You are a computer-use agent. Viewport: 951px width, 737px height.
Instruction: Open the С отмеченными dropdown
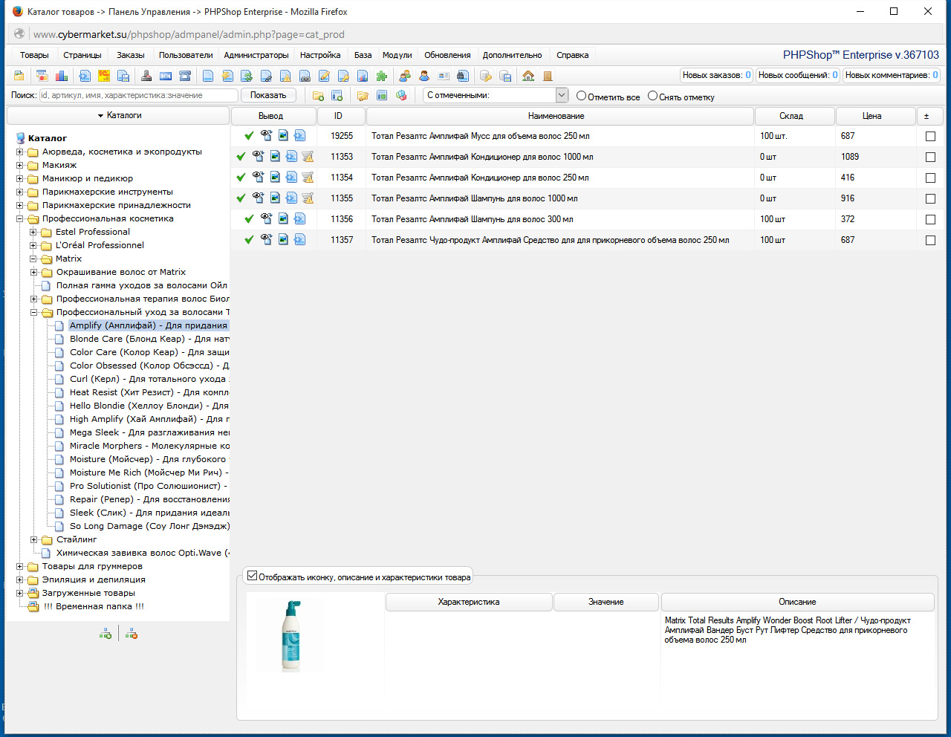tap(496, 95)
